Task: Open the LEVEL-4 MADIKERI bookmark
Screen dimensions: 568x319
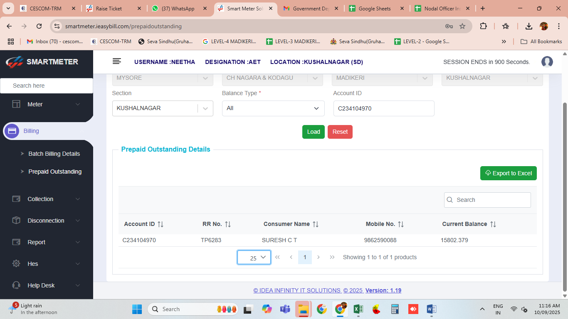Action: pyautogui.click(x=229, y=42)
